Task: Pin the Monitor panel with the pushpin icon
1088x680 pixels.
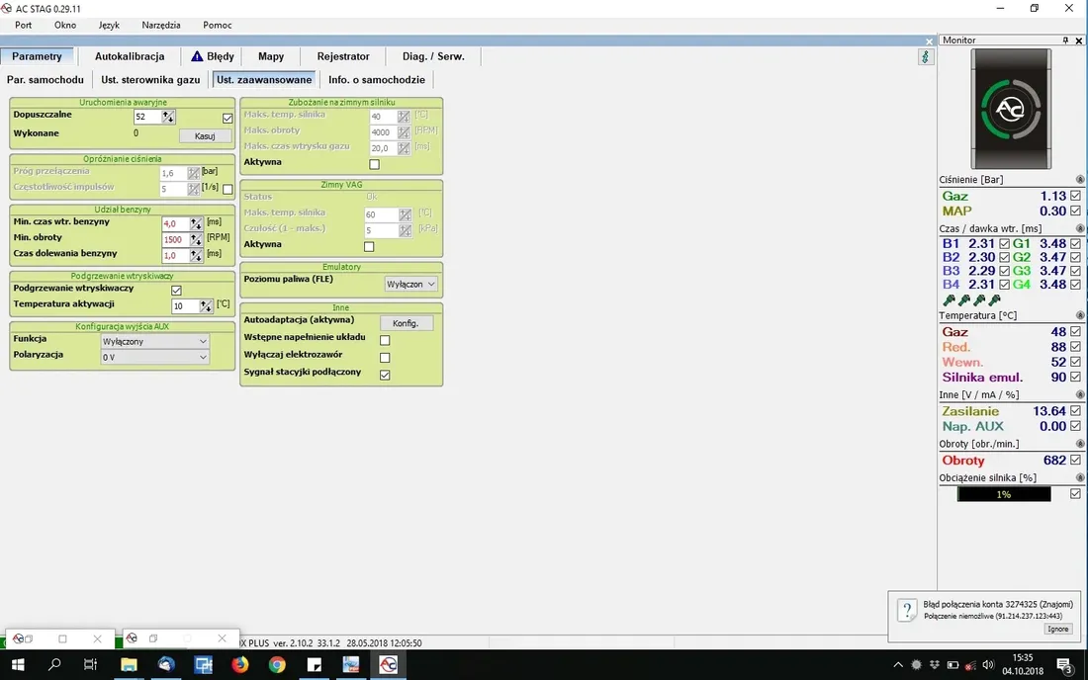Action: click(x=1066, y=41)
